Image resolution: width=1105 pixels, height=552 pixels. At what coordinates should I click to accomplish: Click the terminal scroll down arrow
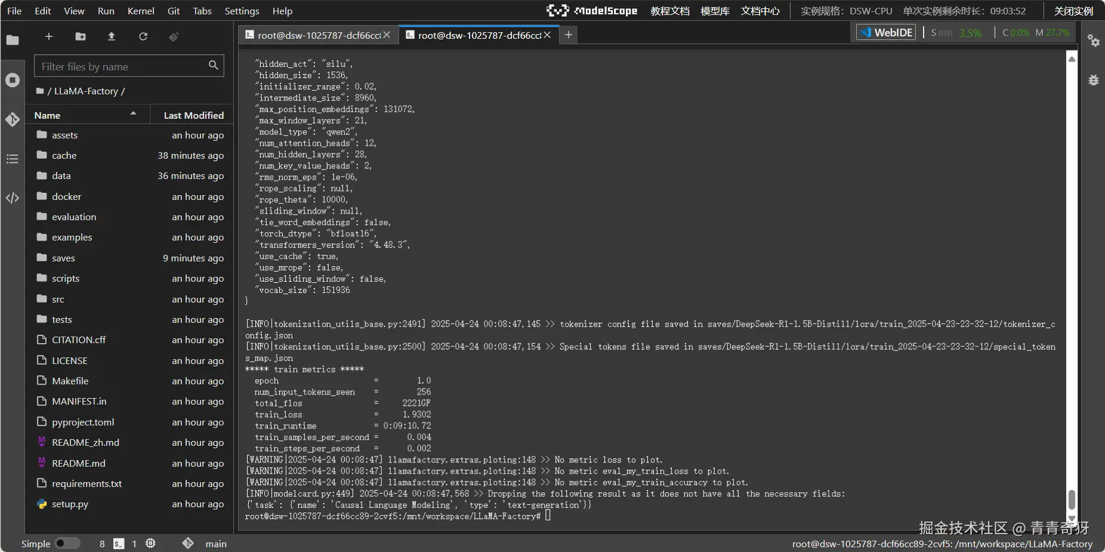point(1072,519)
